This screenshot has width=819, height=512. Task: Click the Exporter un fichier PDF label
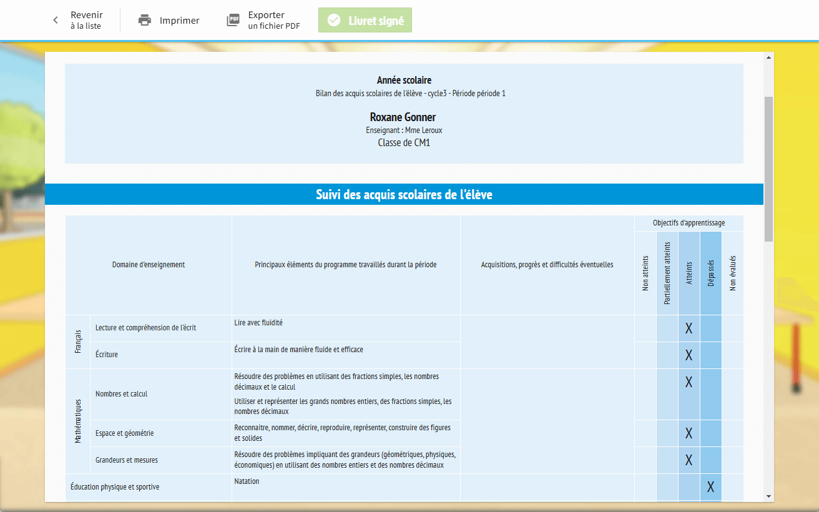click(x=273, y=21)
